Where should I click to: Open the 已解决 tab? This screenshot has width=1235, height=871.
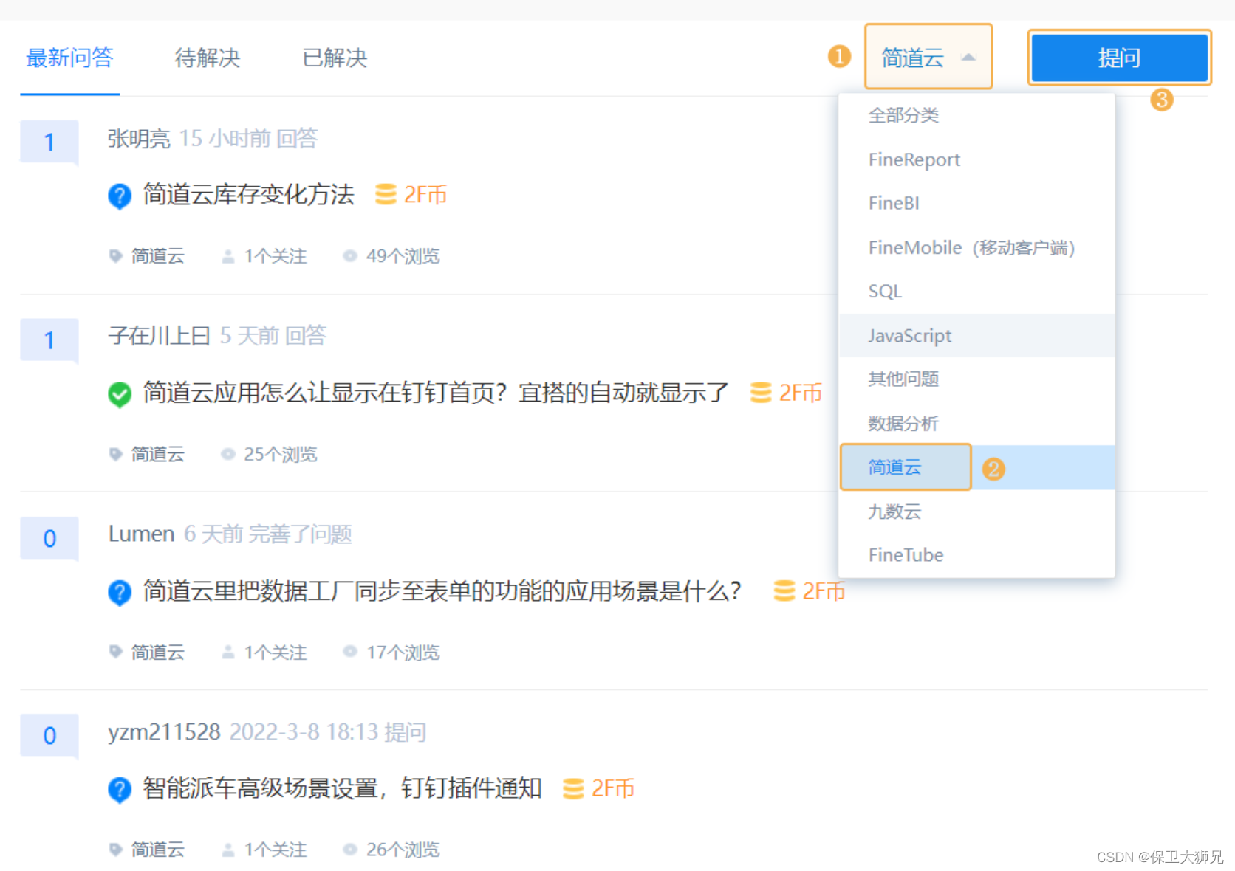coord(335,58)
